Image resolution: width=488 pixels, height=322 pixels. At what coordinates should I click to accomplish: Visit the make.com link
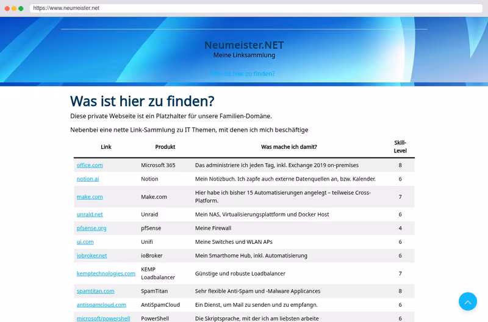tap(90, 197)
